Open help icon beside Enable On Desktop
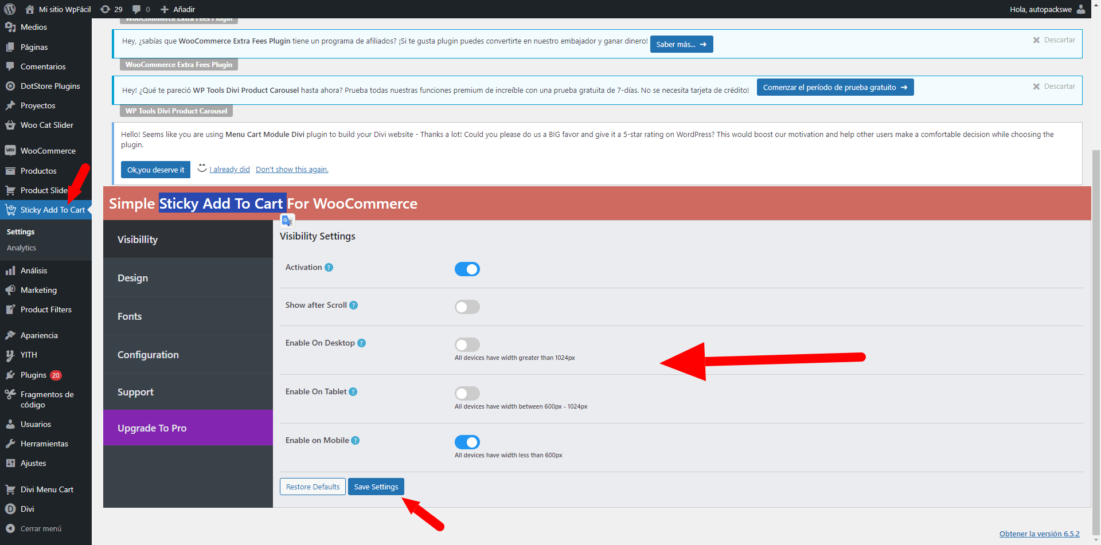This screenshot has height=545, width=1101. click(x=361, y=343)
